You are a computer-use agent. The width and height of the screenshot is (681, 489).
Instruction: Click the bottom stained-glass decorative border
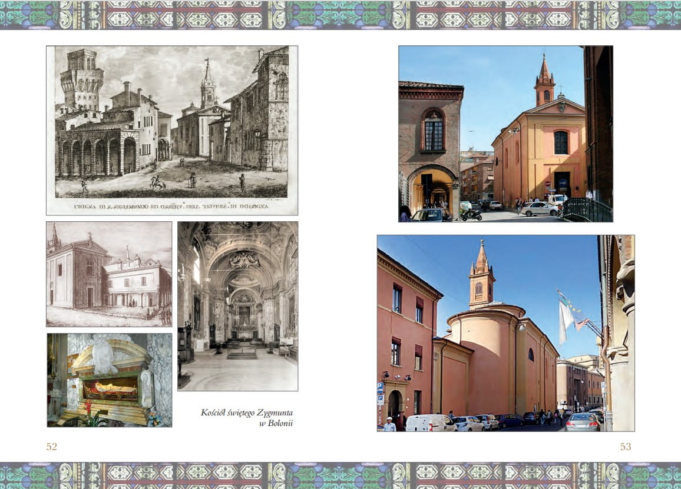pos(340,475)
